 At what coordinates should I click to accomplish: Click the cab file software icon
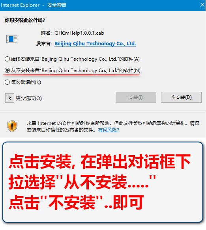tap(12, 39)
